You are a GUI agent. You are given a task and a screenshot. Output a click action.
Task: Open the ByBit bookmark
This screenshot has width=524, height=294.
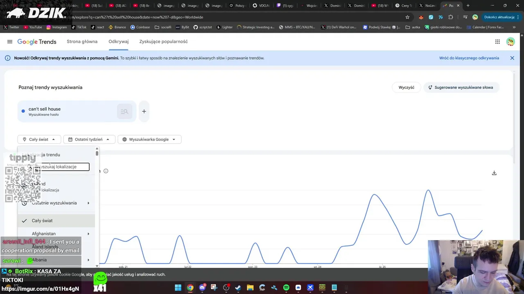click(x=183, y=27)
